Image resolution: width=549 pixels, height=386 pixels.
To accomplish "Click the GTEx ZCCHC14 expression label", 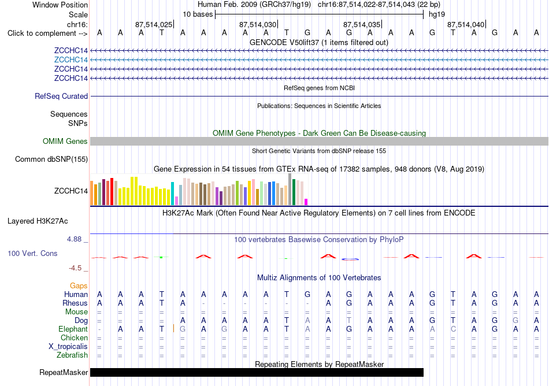I will (71, 191).
